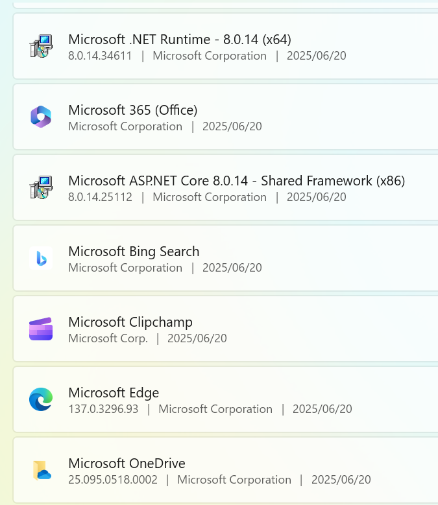Click the Microsoft Bing Search icon
438x505 pixels.
41,258
